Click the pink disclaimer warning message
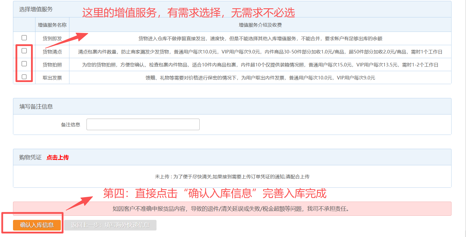Screen dimensions: 466x237 tap(232, 209)
